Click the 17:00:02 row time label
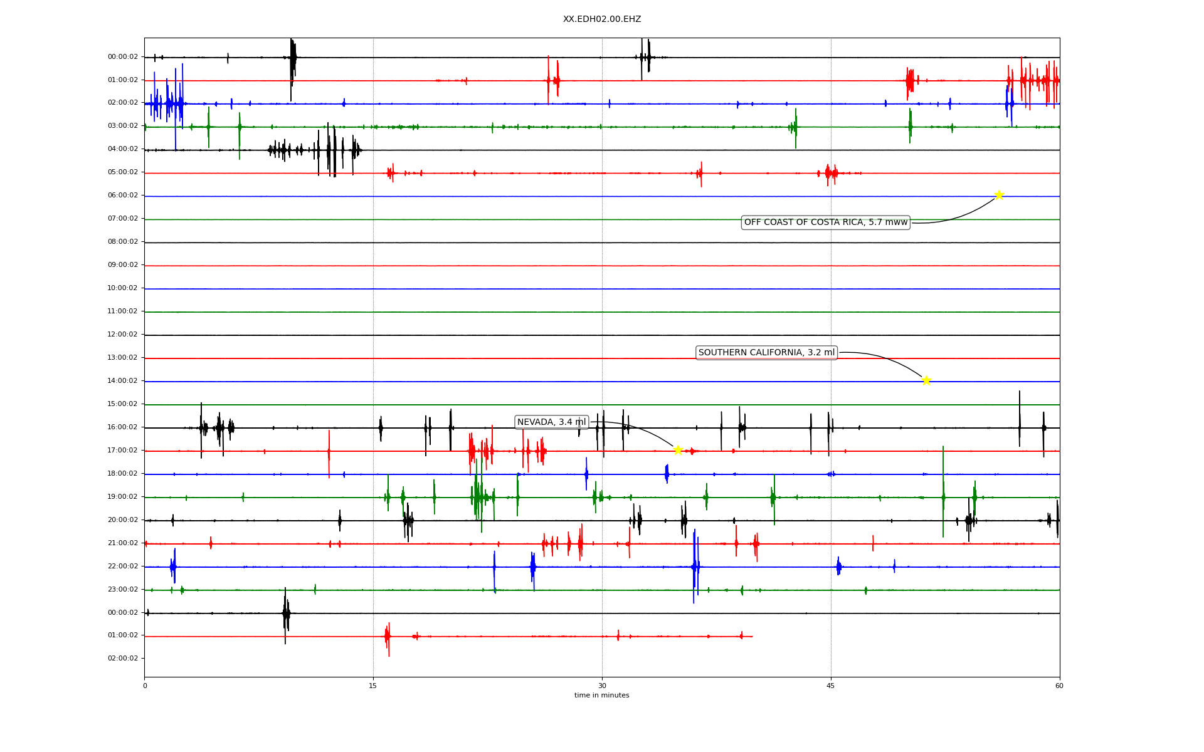The width and height of the screenshot is (1204, 752). [122, 451]
